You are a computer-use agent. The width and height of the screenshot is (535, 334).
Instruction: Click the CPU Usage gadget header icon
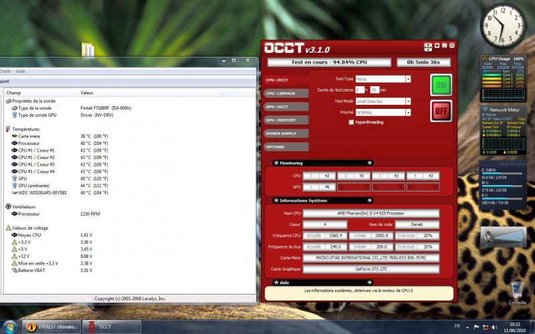[x=485, y=59]
